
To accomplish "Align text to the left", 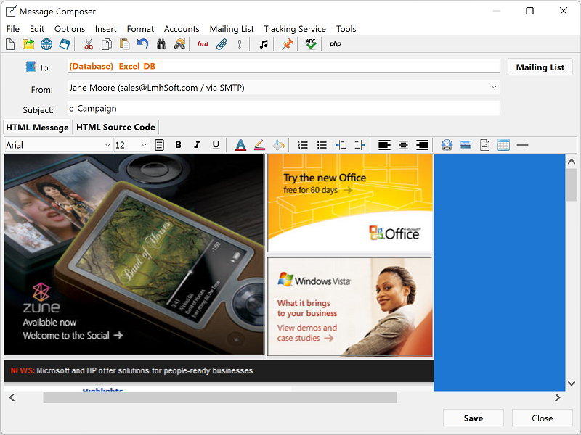I will coord(384,145).
